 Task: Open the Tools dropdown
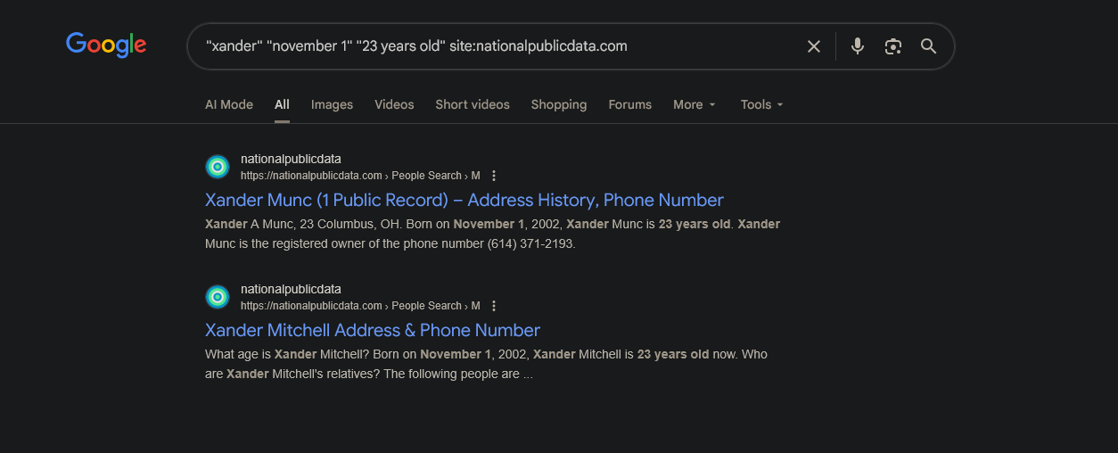(761, 104)
